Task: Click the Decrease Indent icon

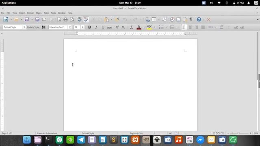Action: tap(242, 27)
